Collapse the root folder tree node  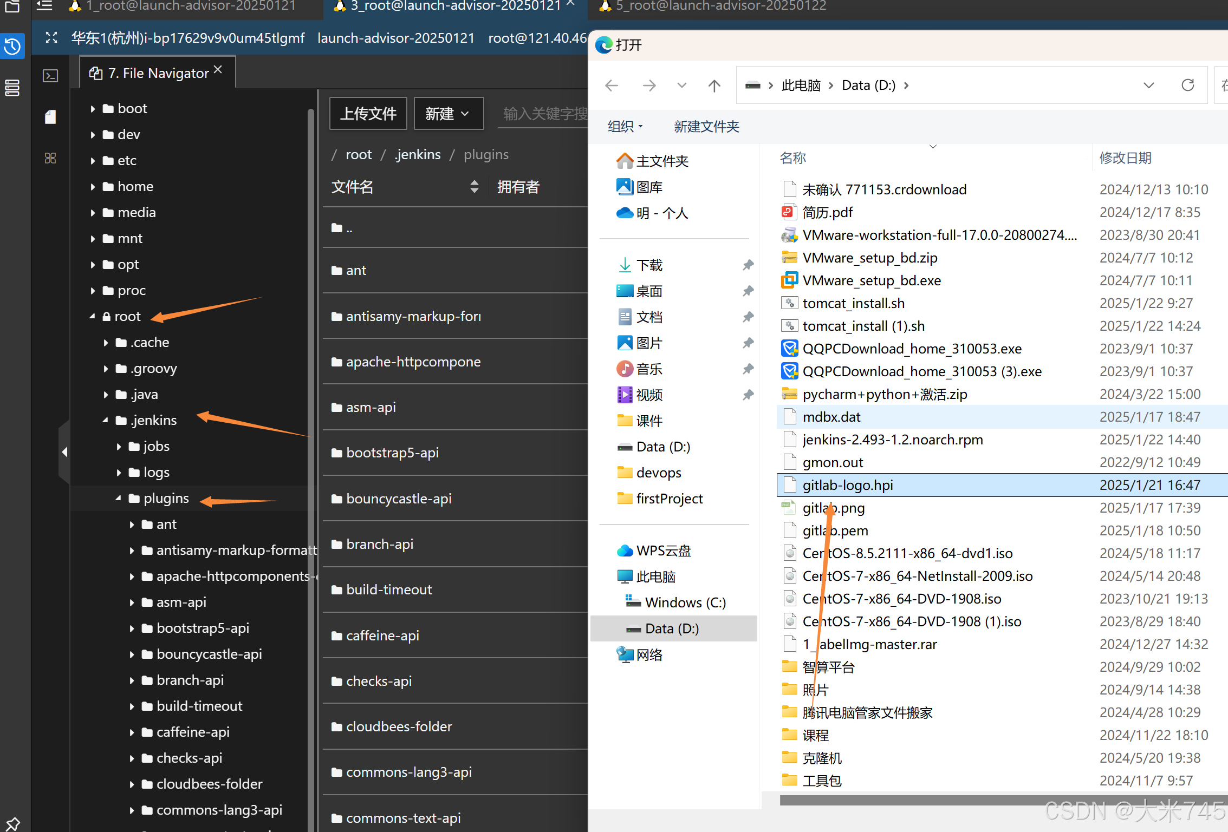click(93, 316)
